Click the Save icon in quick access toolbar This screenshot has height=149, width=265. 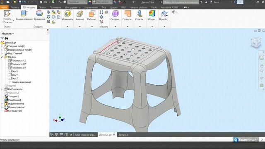[x=20, y=2]
